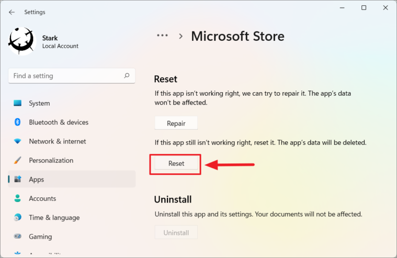Minimize the Settings window
Screen dimensions: 397x258
coord(342,8)
